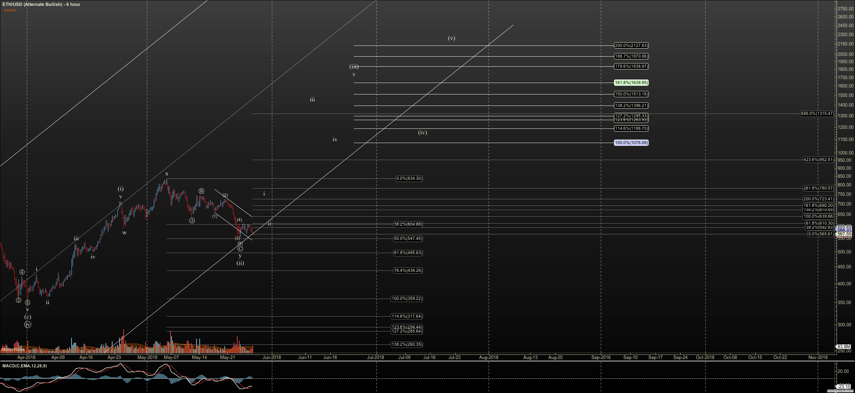Select the circled B wave label
Screen dimensions: 855x393
point(201,191)
